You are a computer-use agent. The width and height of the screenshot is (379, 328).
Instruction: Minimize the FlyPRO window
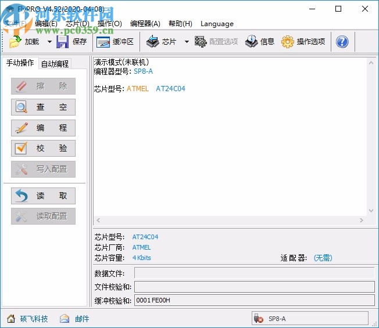click(x=312, y=9)
